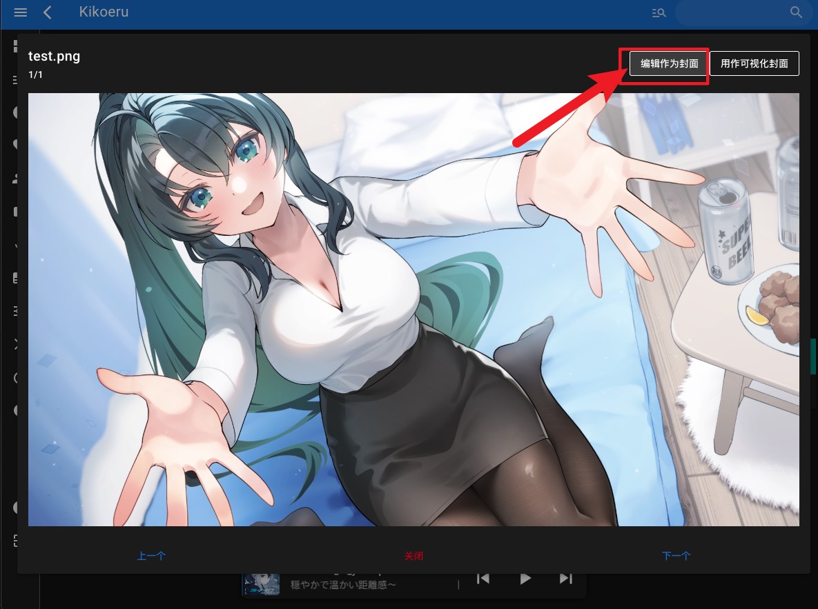Open the hamburger navigation menu

point(20,12)
